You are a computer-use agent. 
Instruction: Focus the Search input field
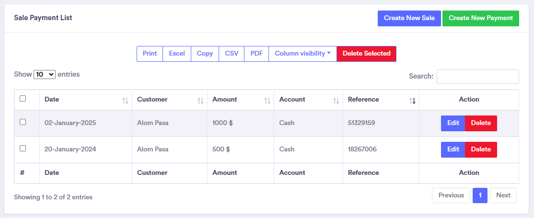(x=477, y=77)
